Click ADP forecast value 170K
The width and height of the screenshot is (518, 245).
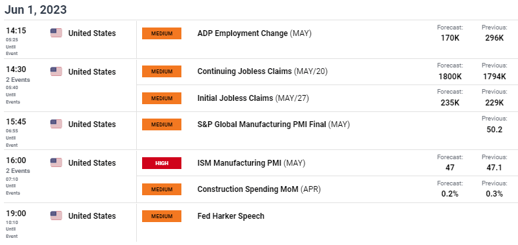point(450,38)
